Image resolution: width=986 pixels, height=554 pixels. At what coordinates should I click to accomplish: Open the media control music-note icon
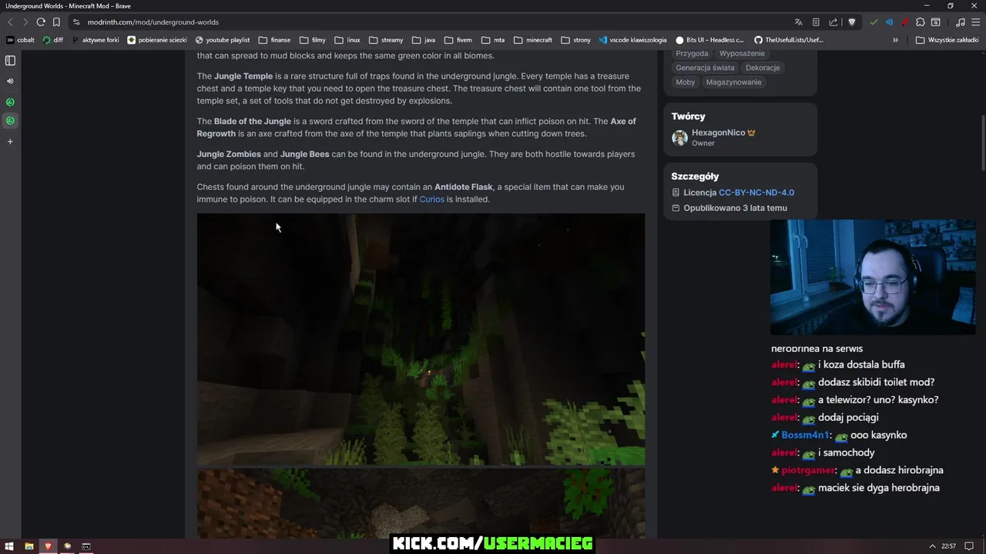(960, 22)
